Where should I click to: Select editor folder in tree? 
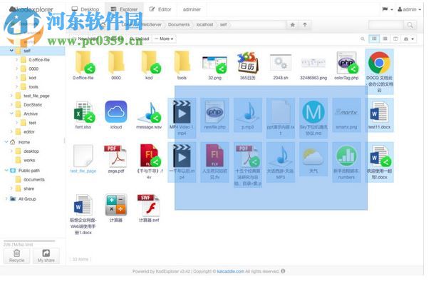pyautogui.click(x=29, y=132)
